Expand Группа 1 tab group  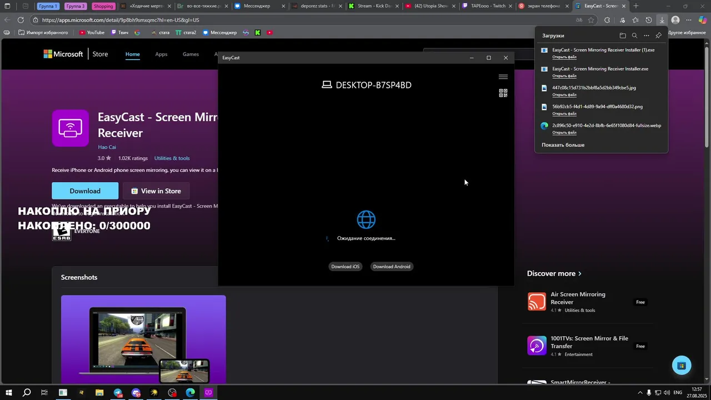[48, 6]
